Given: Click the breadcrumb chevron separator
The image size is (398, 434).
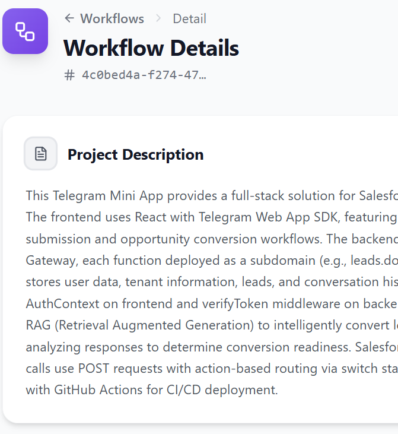Looking at the screenshot, I should point(158,18).
